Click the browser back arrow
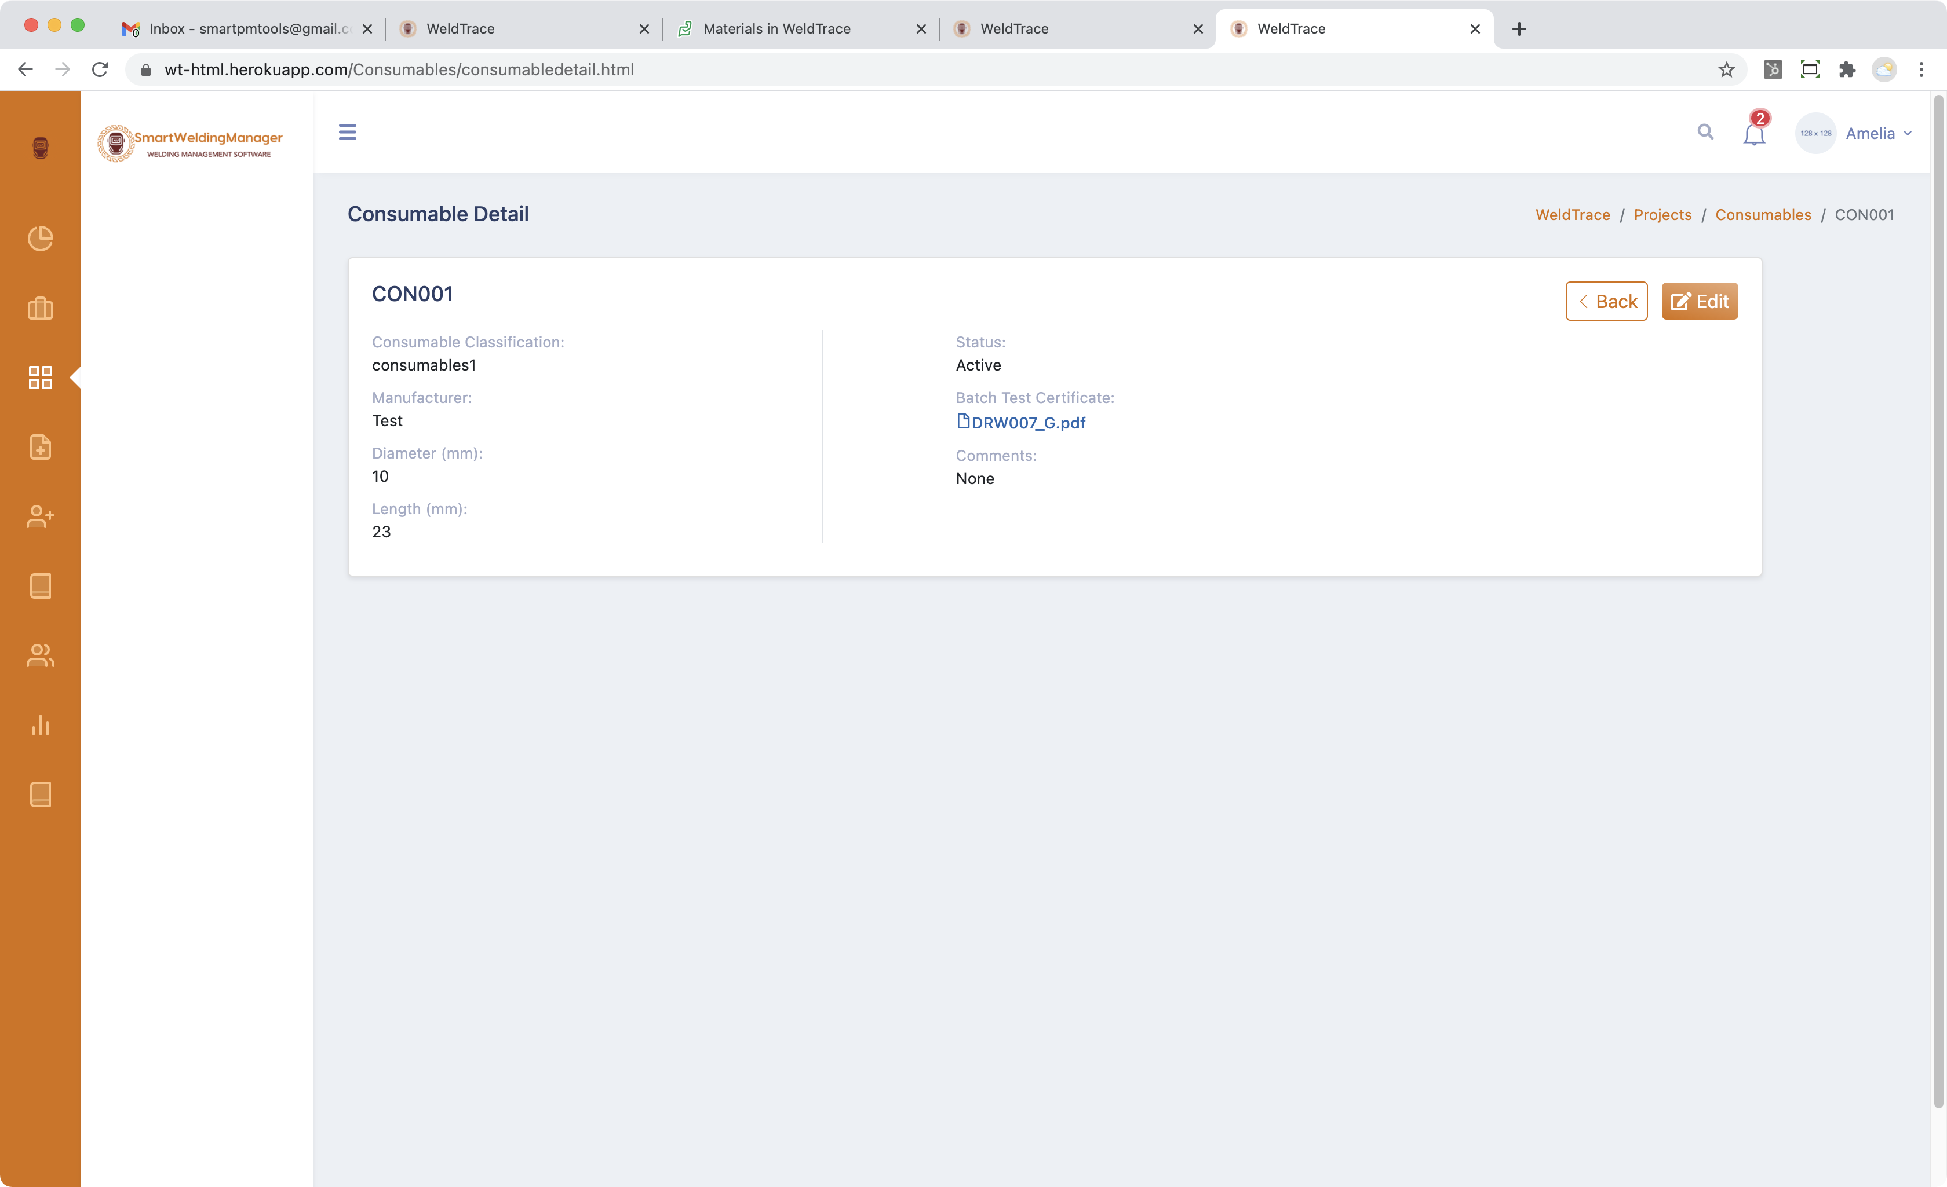 [24, 69]
